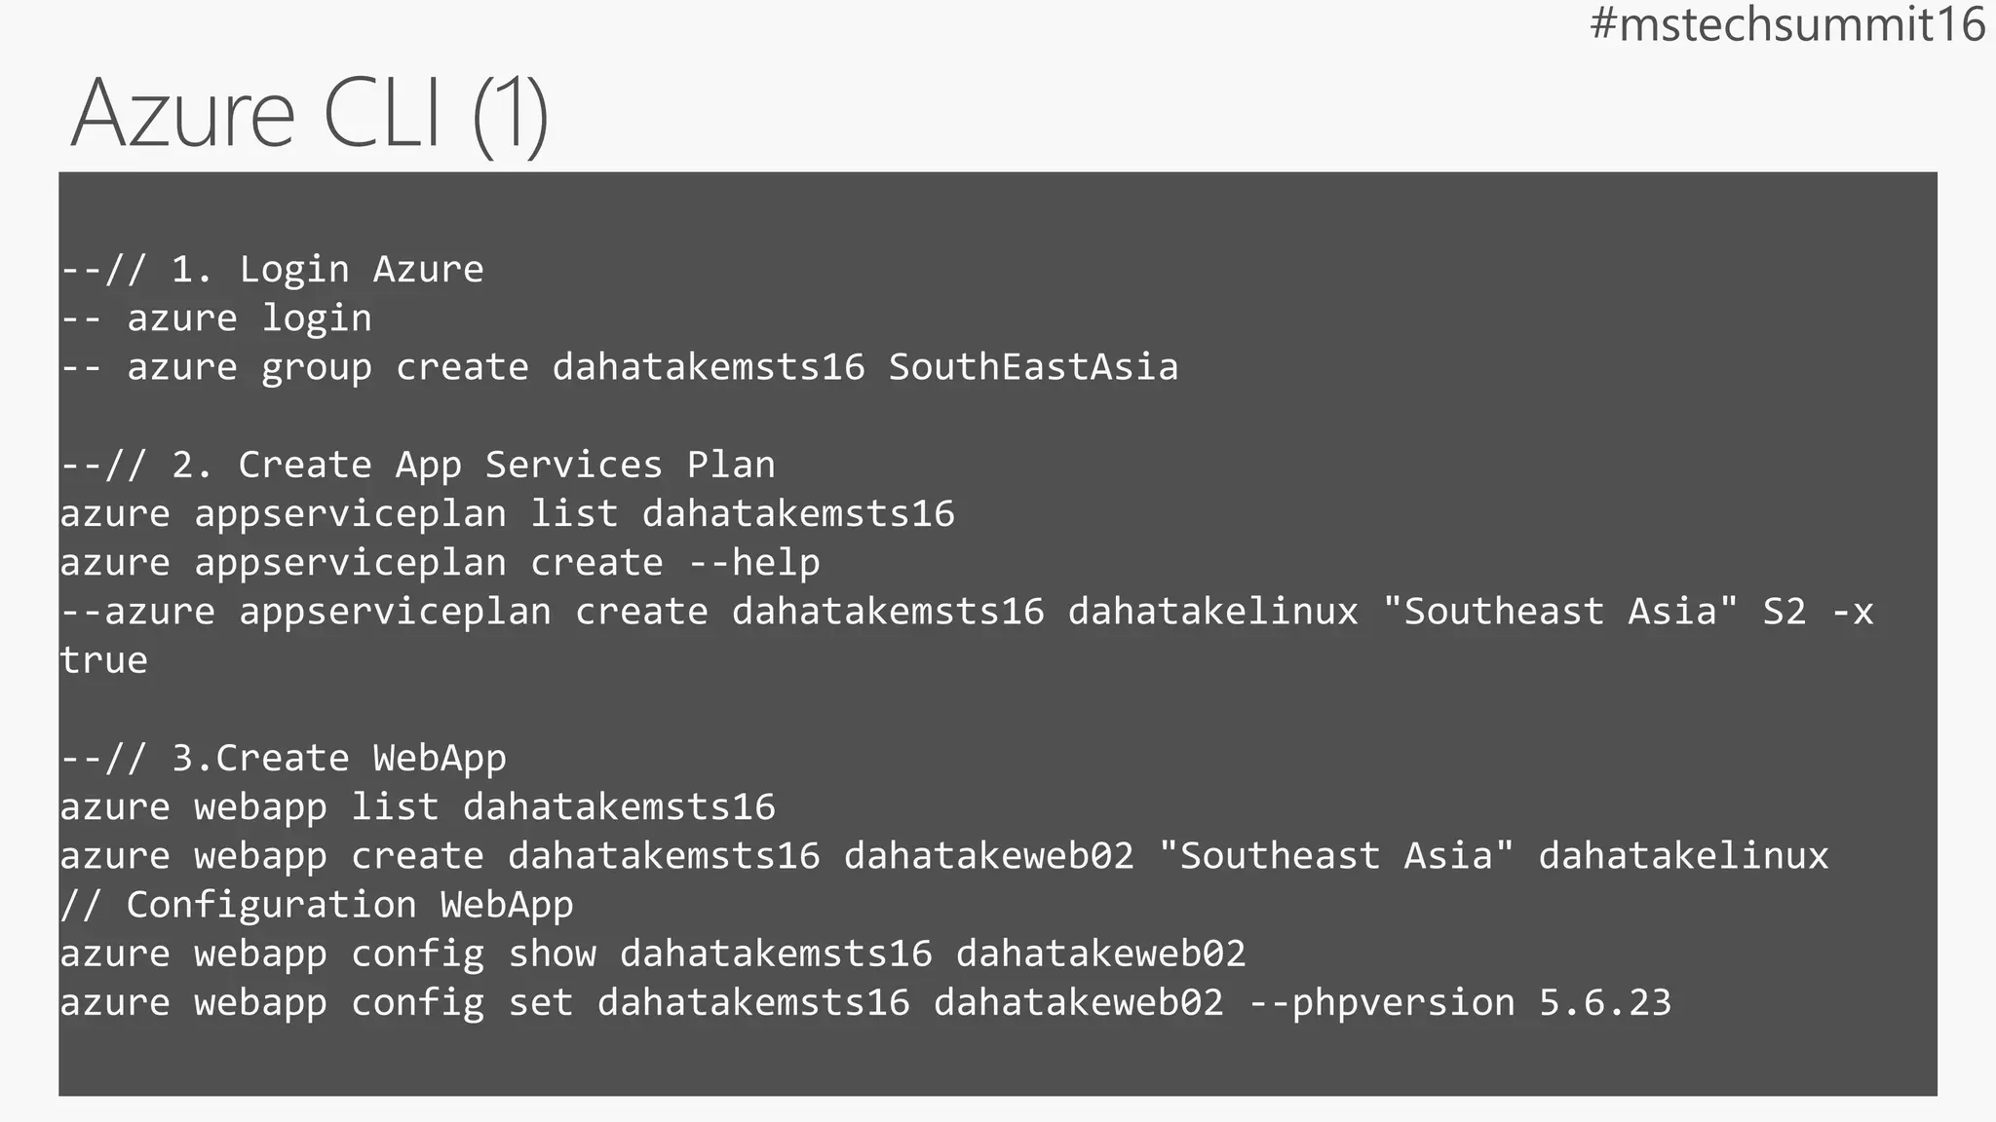The height and width of the screenshot is (1122, 1996).
Task: Click the wrapped word 'true'
Action: tap(104, 660)
